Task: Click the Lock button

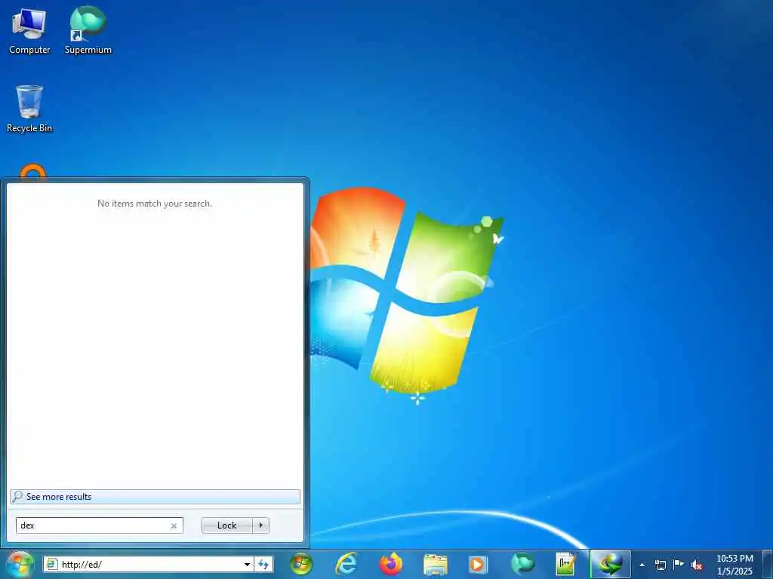Action: pos(226,525)
